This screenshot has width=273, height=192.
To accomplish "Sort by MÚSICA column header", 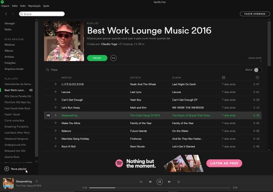I will [x=67, y=78].
